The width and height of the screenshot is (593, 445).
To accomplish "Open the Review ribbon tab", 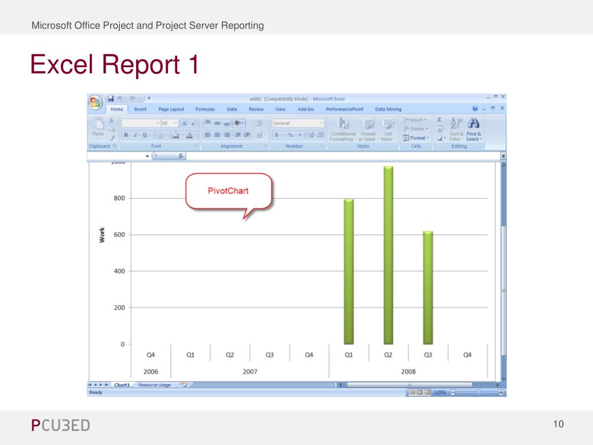I will [x=256, y=110].
